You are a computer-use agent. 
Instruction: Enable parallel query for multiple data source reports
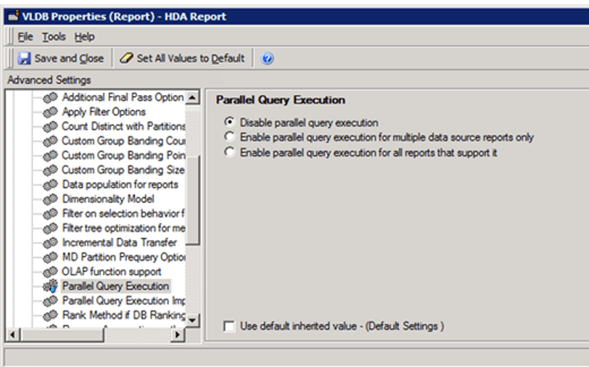[229, 137]
